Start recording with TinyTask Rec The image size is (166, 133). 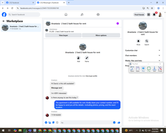point(143,69)
